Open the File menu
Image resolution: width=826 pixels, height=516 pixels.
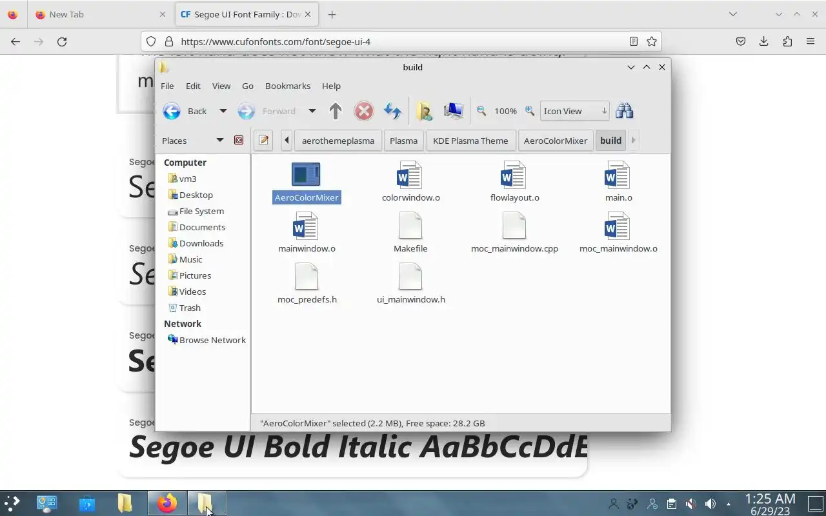click(167, 86)
